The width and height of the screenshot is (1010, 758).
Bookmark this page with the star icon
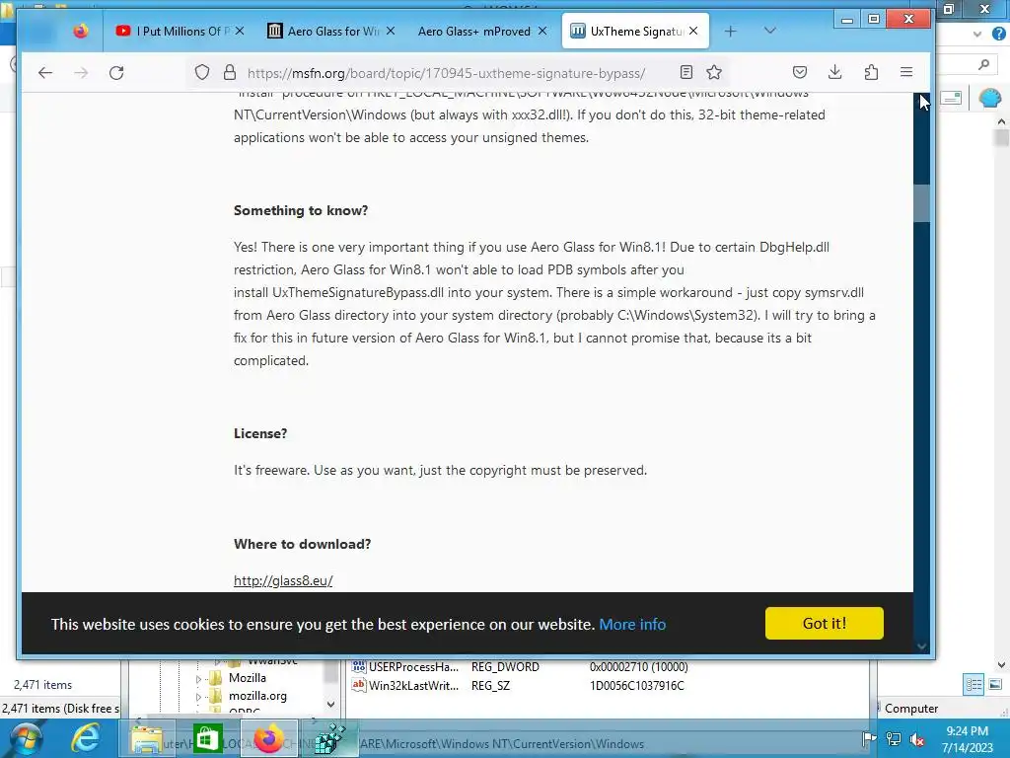point(714,72)
